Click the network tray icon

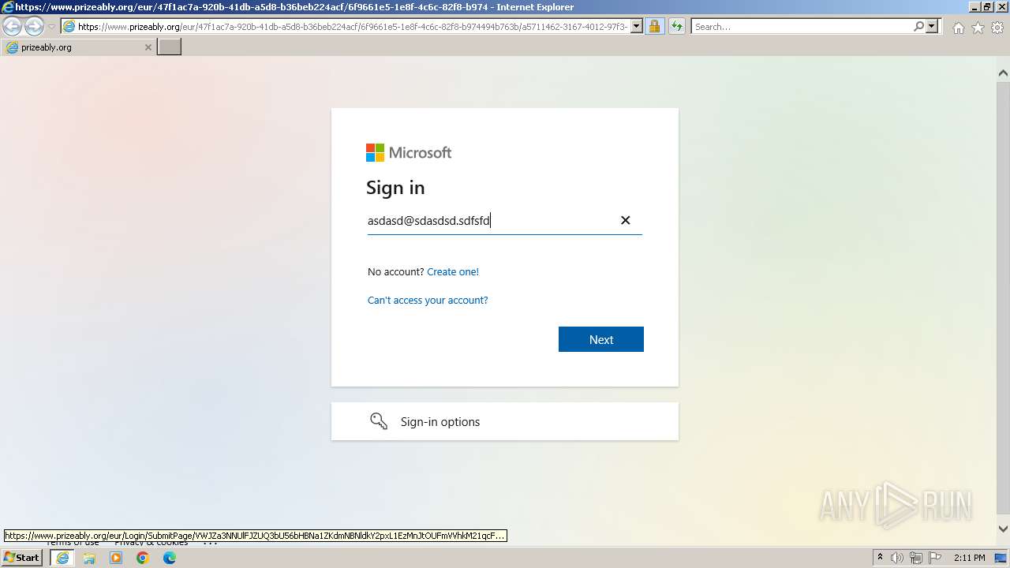tap(916, 558)
